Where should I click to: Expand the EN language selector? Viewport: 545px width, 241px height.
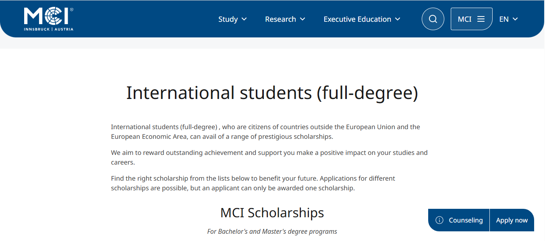(x=508, y=19)
